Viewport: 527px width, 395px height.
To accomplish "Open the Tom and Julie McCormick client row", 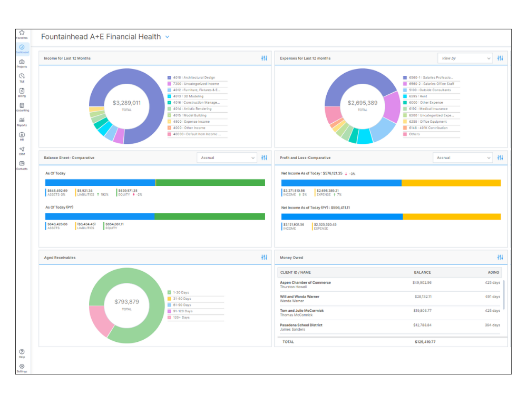I will point(390,313).
